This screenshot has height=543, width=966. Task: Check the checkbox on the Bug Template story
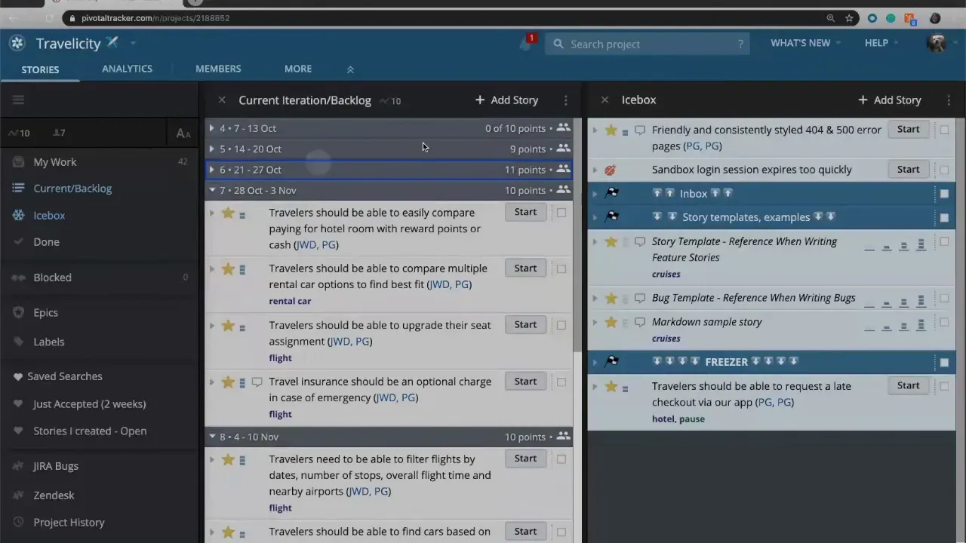click(944, 298)
